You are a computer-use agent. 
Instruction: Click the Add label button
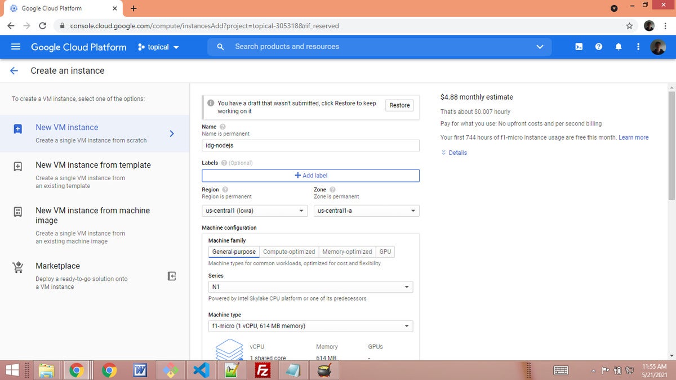click(310, 176)
